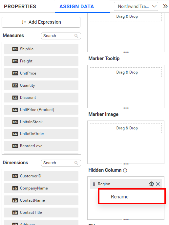169x225 pixels.
Task: Click Marker Tooltip section resize dots
Action: coord(126,108)
